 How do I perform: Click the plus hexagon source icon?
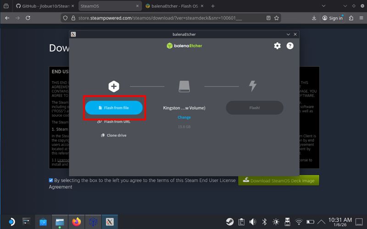tap(114, 87)
